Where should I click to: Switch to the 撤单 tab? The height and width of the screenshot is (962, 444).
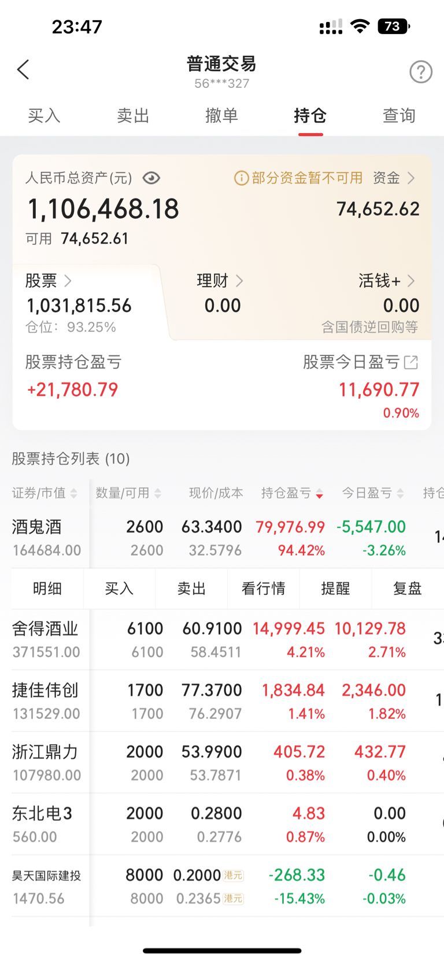[x=221, y=116]
